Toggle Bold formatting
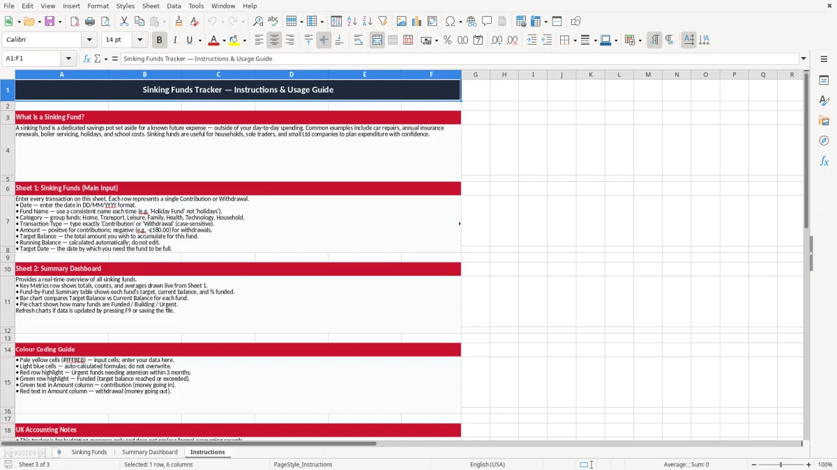 [160, 40]
